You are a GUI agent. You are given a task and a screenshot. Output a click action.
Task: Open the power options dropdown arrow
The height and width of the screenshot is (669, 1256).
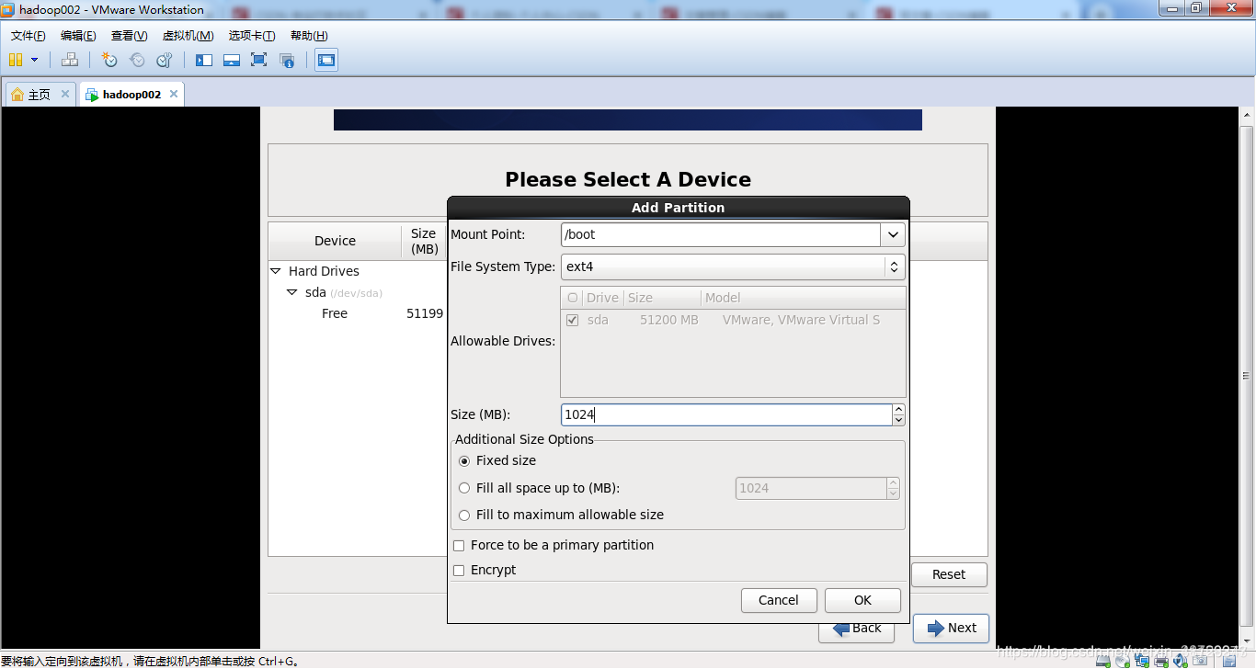pyautogui.click(x=35, y=60)
